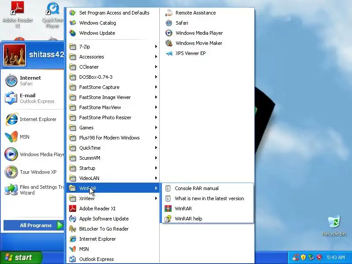Select the highlighted WinRAR folder

113,188
